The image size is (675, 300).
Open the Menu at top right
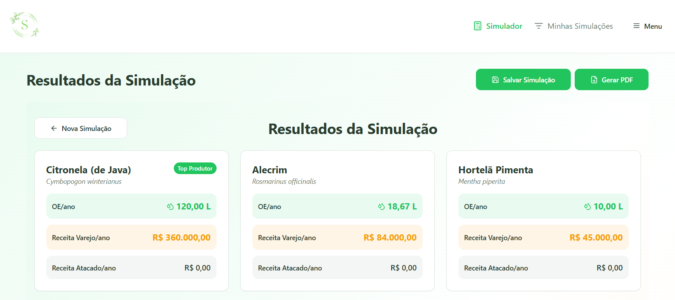point(647,26)
